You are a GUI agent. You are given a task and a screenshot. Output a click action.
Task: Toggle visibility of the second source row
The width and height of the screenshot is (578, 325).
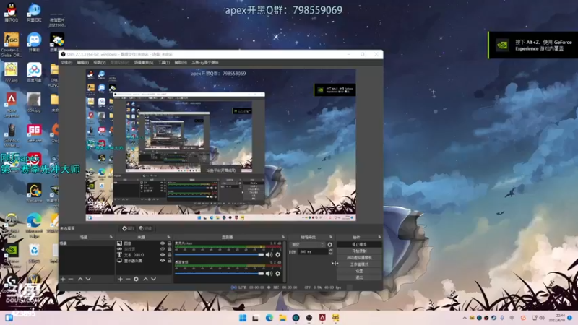pos(162,249)
